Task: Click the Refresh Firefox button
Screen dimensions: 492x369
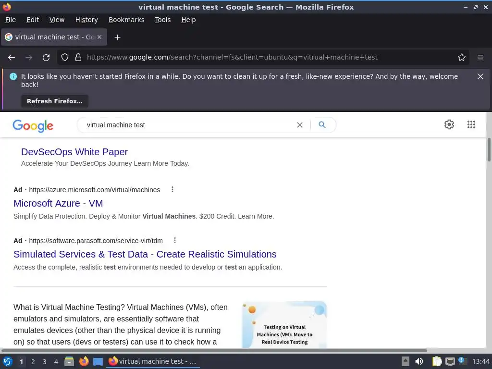Action: point(55,101)
